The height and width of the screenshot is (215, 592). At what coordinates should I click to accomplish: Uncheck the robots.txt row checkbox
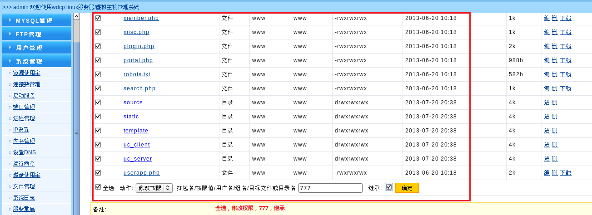(98, 74)
